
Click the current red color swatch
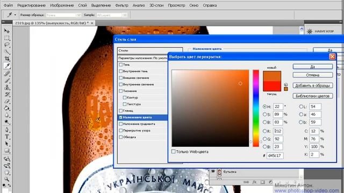tap(272, 86)
